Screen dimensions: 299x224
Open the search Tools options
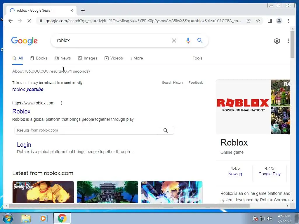(197, 58)
